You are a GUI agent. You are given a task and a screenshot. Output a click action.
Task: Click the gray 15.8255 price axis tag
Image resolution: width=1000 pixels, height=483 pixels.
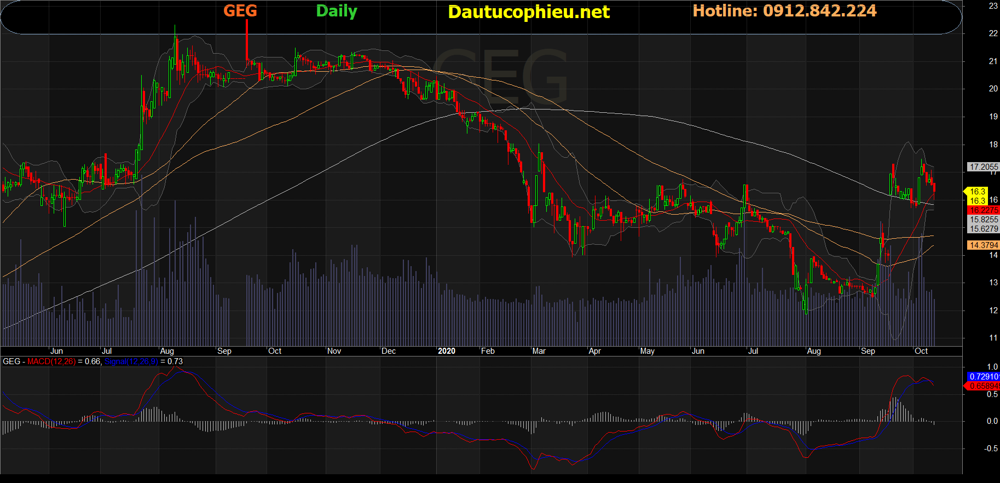click(984, 220)
